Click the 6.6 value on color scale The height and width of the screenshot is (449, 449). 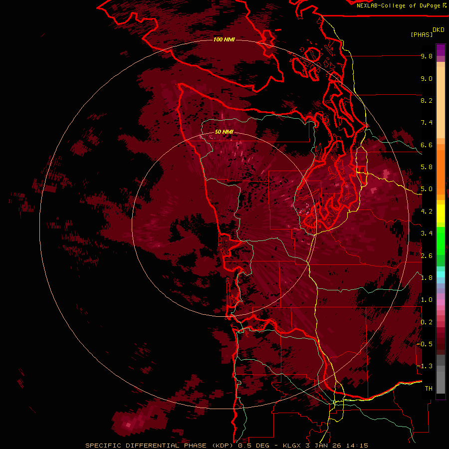click(427, 145)
